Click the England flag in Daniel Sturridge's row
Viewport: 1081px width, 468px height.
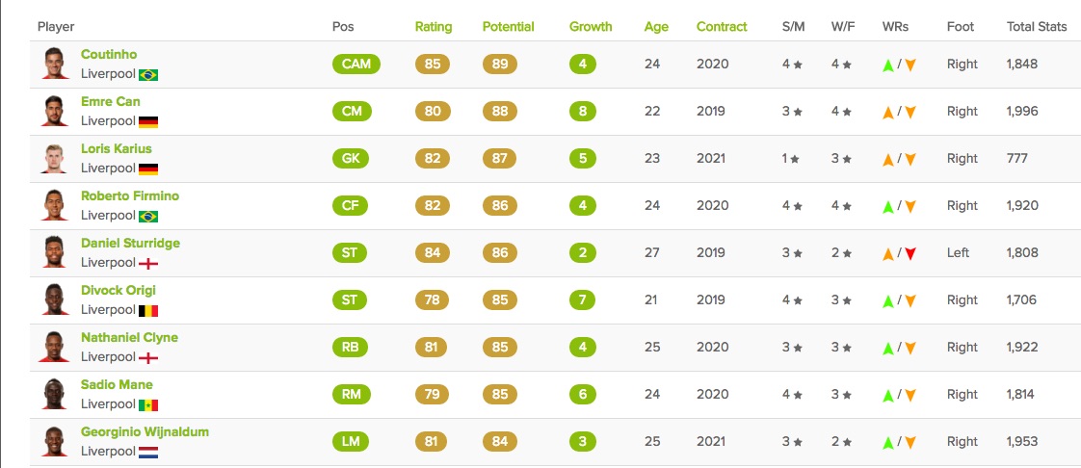click(148, 263)
